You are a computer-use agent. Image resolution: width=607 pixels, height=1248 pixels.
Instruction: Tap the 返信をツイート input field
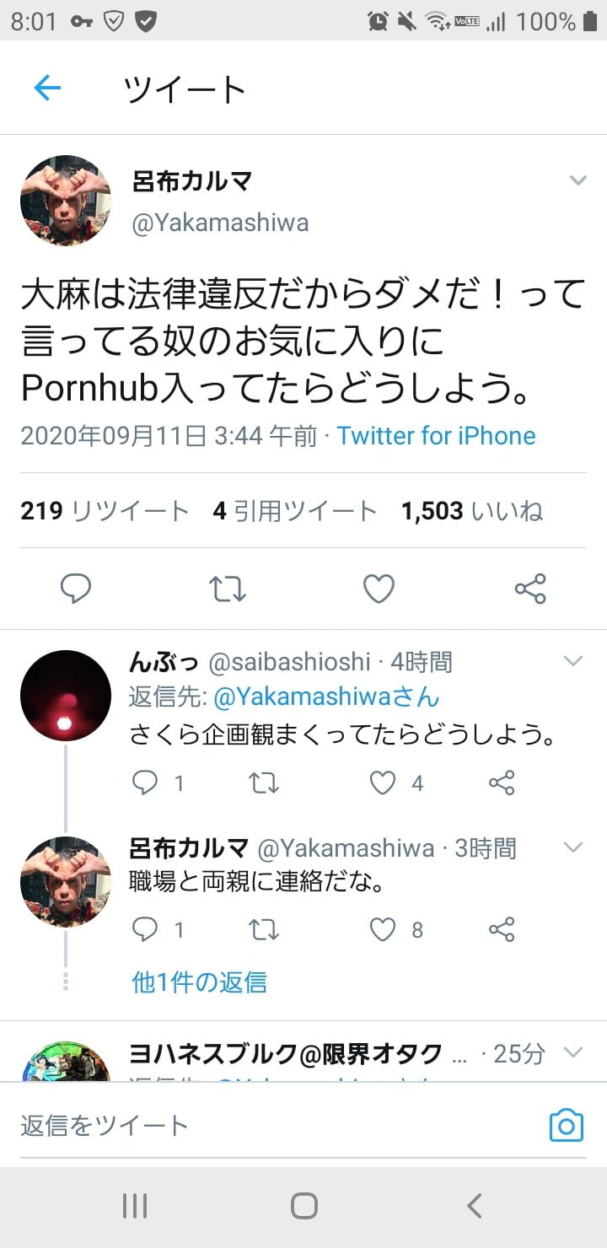pos(270,1125)
